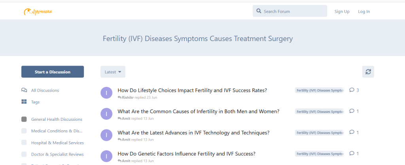Select Hospital & Medical Services tag
The height and width of the screenshot is (165, 405).
pyautogui.click(x=57, y=142)
